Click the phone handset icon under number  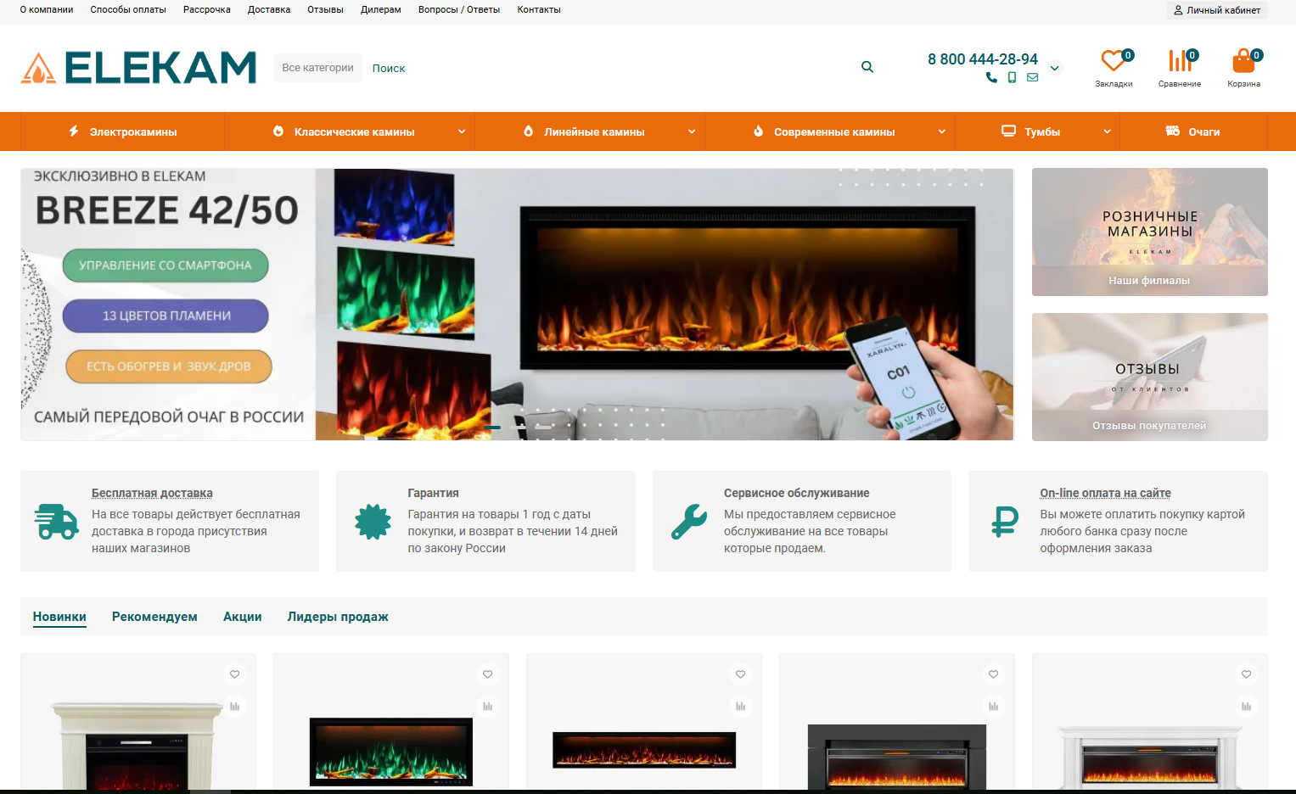pyautogui.click(x=991, y=77)
